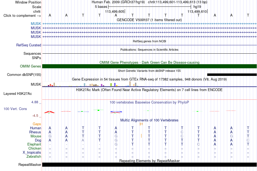Click chr9:113,499,601-113,499,613 (13 bp) position text
Viewport: 257px width, 171px height.
point(177,2)
